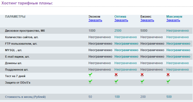The height and width of the screenshot is (102, 193).
Task: Click Бизнес DDoS protection checkmark
Action: [x=142, y=81]
